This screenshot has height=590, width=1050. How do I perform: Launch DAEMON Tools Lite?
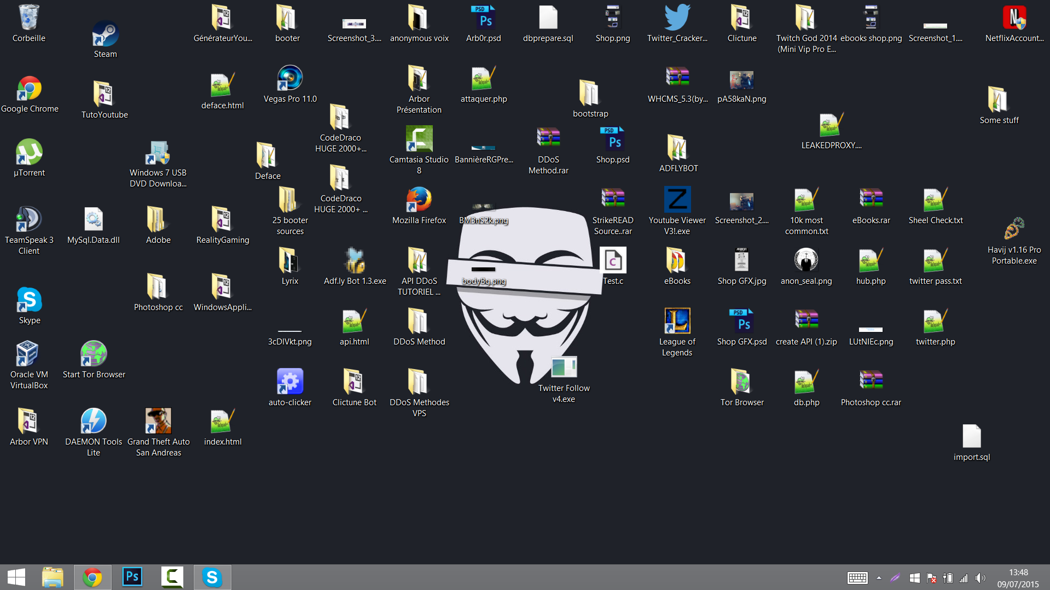[94, 432]
